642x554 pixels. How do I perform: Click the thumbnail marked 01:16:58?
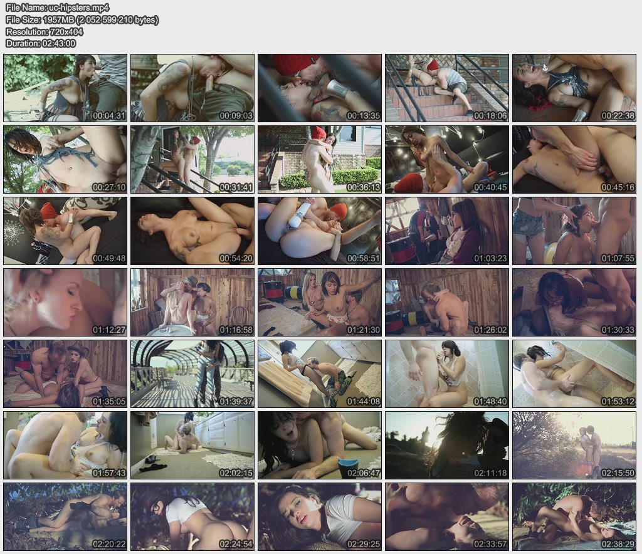coord(192,302)
